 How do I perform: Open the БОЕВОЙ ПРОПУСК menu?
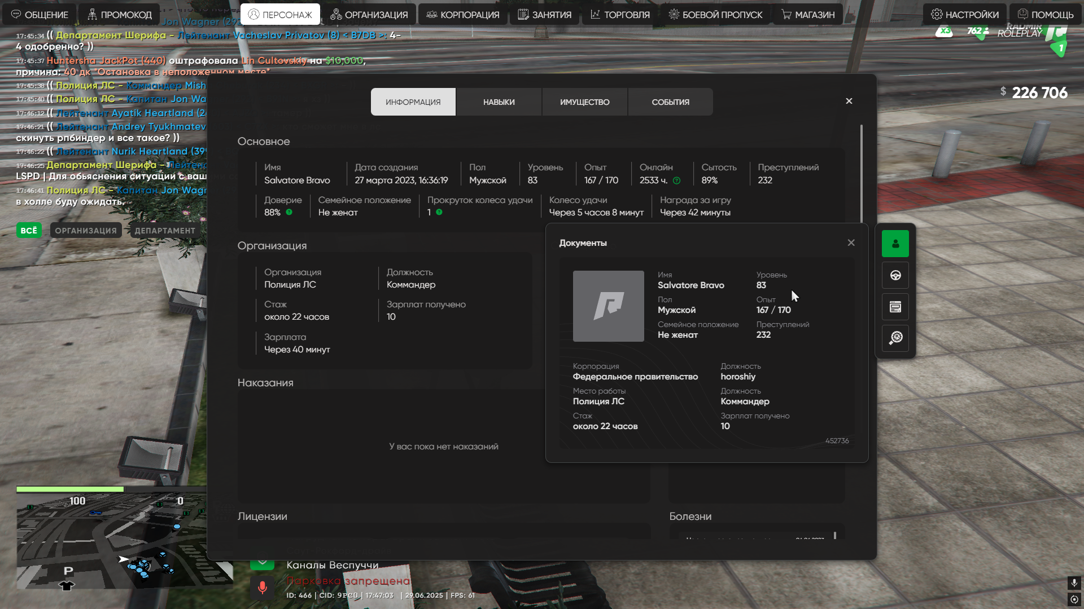pos(715,15)
